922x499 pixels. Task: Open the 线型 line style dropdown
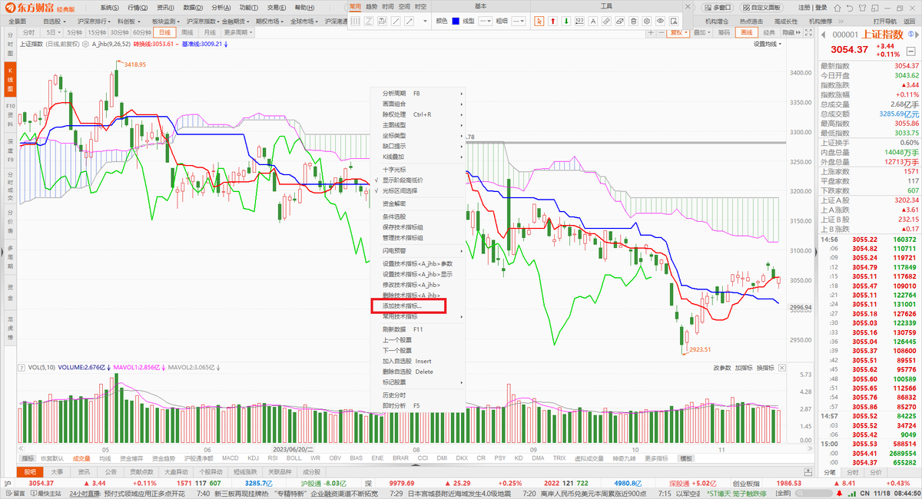[485, 21]
